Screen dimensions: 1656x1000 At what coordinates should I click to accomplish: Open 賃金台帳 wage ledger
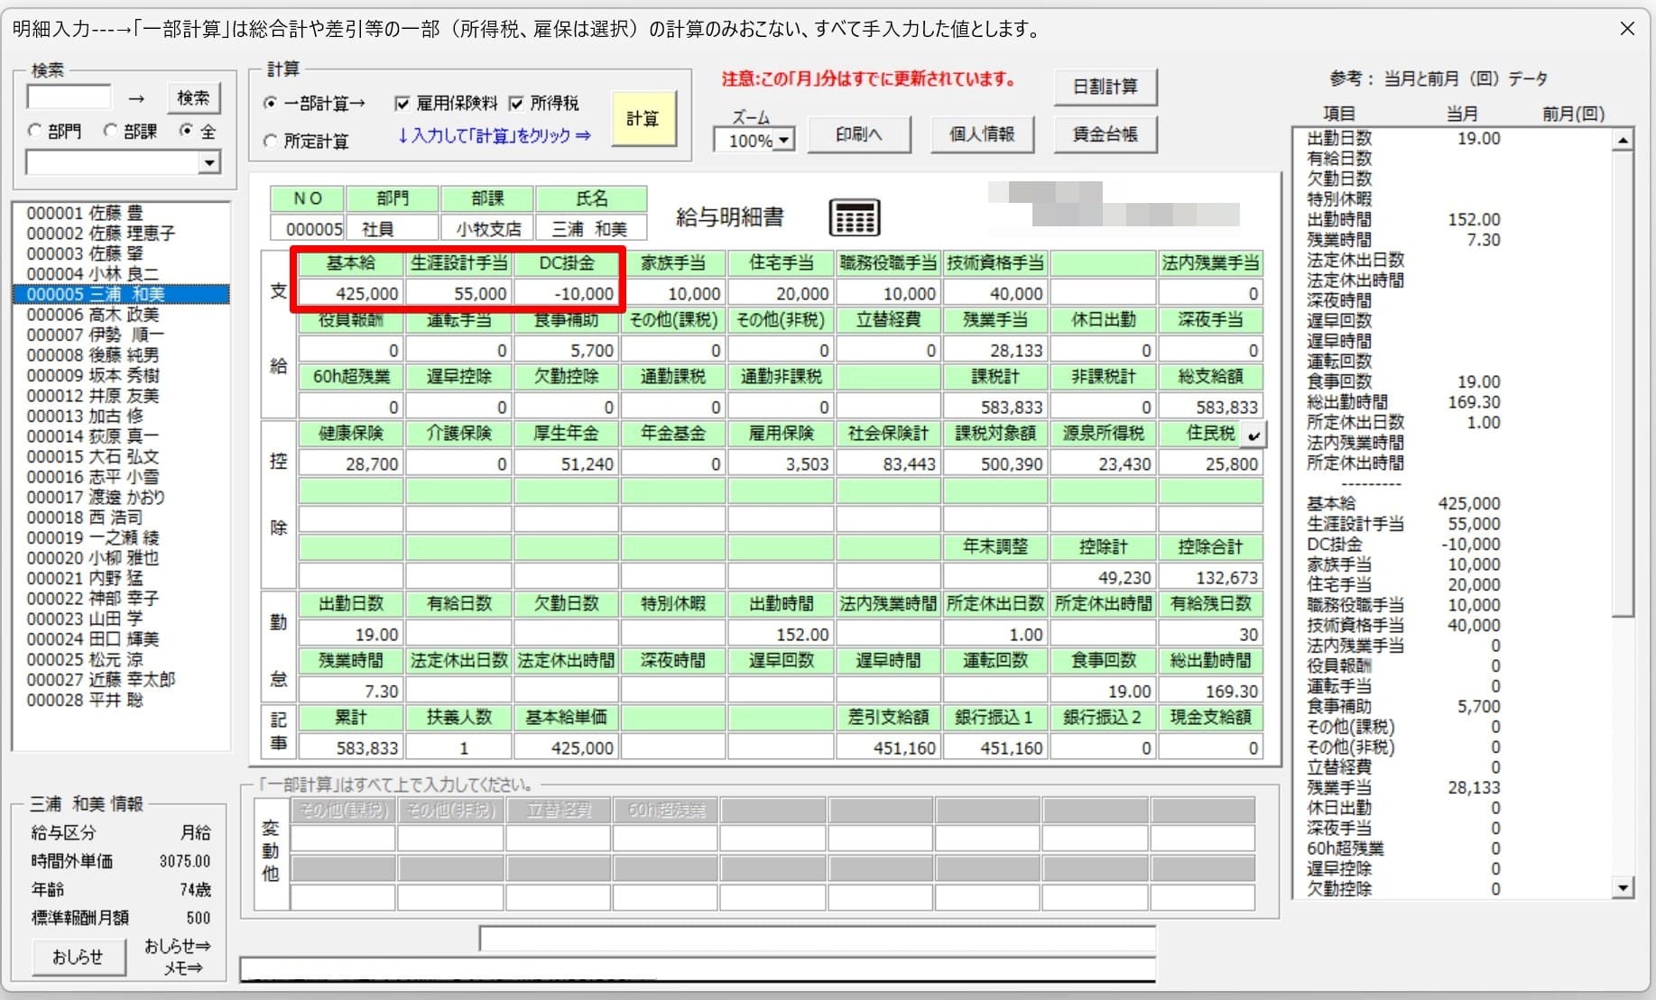coord(1105,134)
